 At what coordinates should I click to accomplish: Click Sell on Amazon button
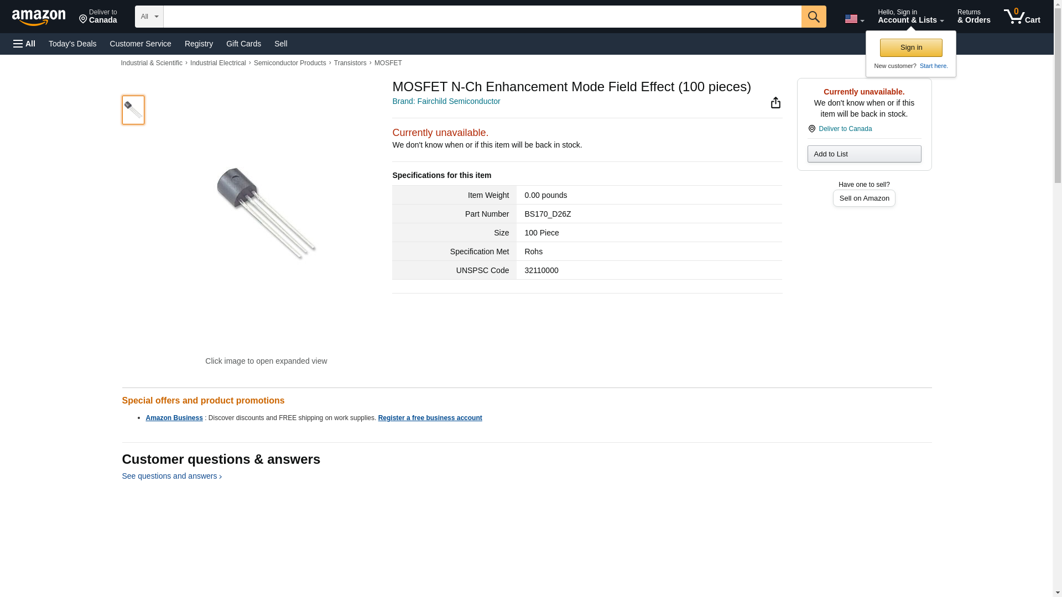click(x=863, y=198)
